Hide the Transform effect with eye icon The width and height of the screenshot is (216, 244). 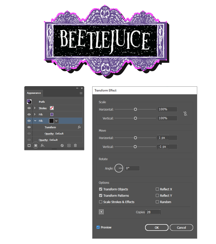[29, 127]
